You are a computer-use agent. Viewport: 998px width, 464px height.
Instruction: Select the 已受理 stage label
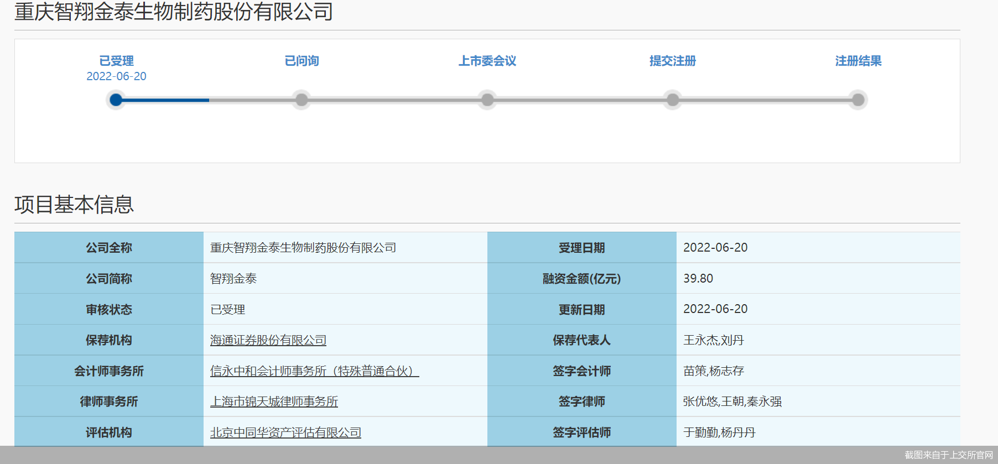coord(116,61)
